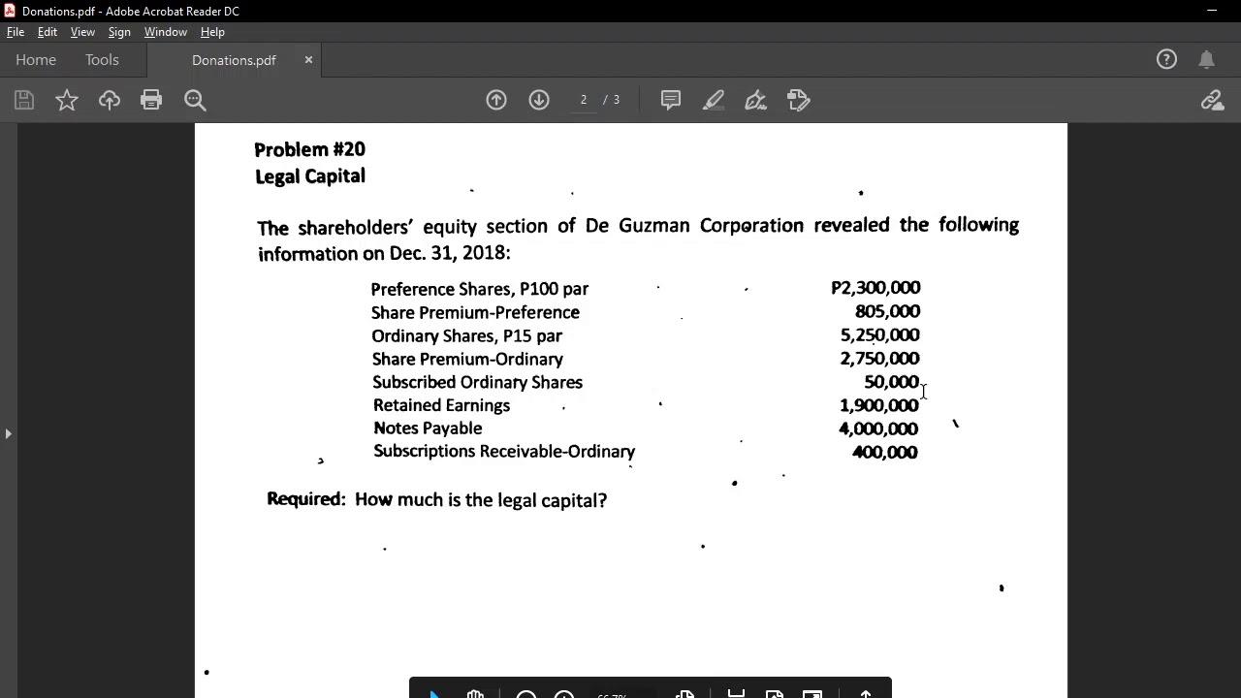
Task: Switch to the Home tab
Action: [36, 60]
